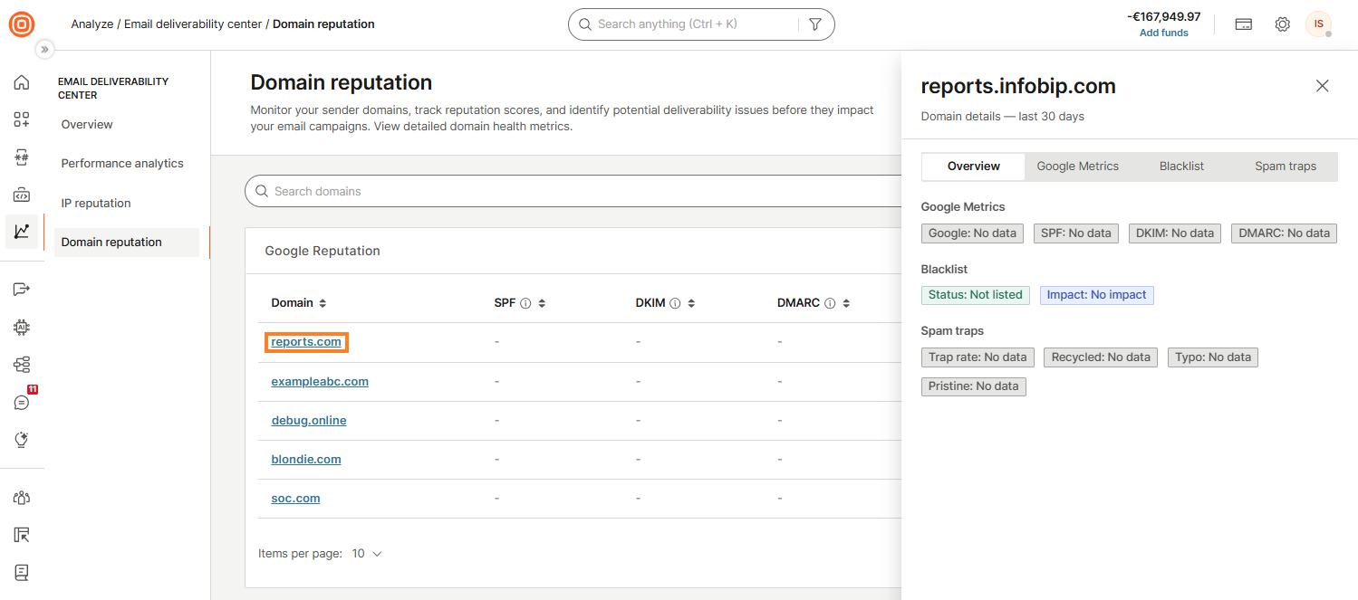Close the reports.infobip.com details panel
The height and width of the screenshot is (600, 1358).
click(1322, 86)
